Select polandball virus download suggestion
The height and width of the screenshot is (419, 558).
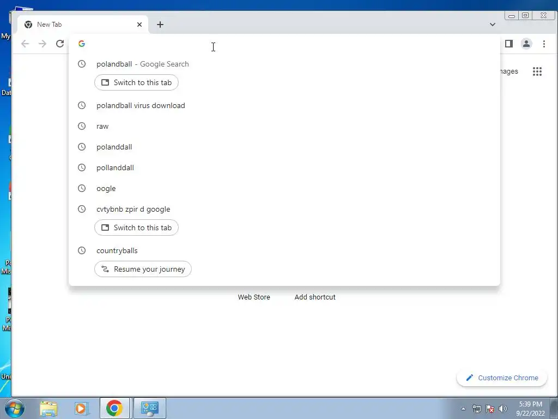point(284,105)
